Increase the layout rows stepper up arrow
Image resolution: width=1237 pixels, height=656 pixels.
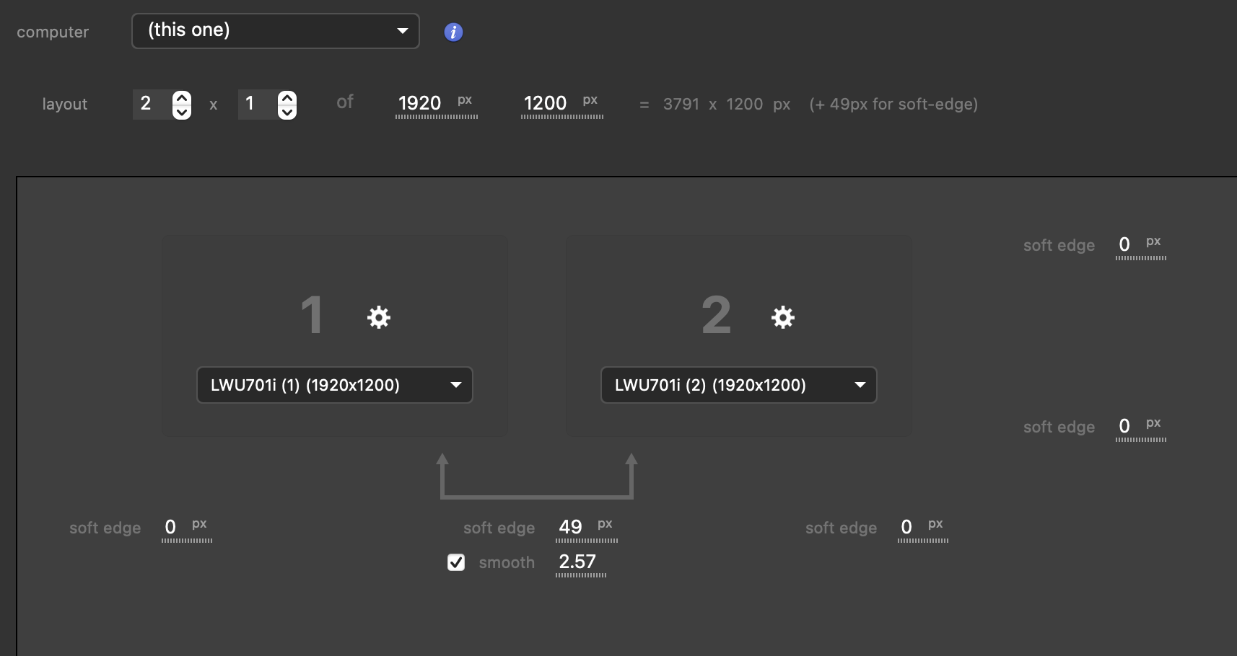[287, 97]
